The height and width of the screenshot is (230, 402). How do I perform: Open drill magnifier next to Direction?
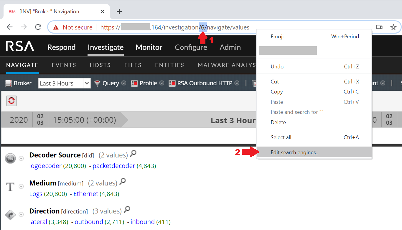126,209
